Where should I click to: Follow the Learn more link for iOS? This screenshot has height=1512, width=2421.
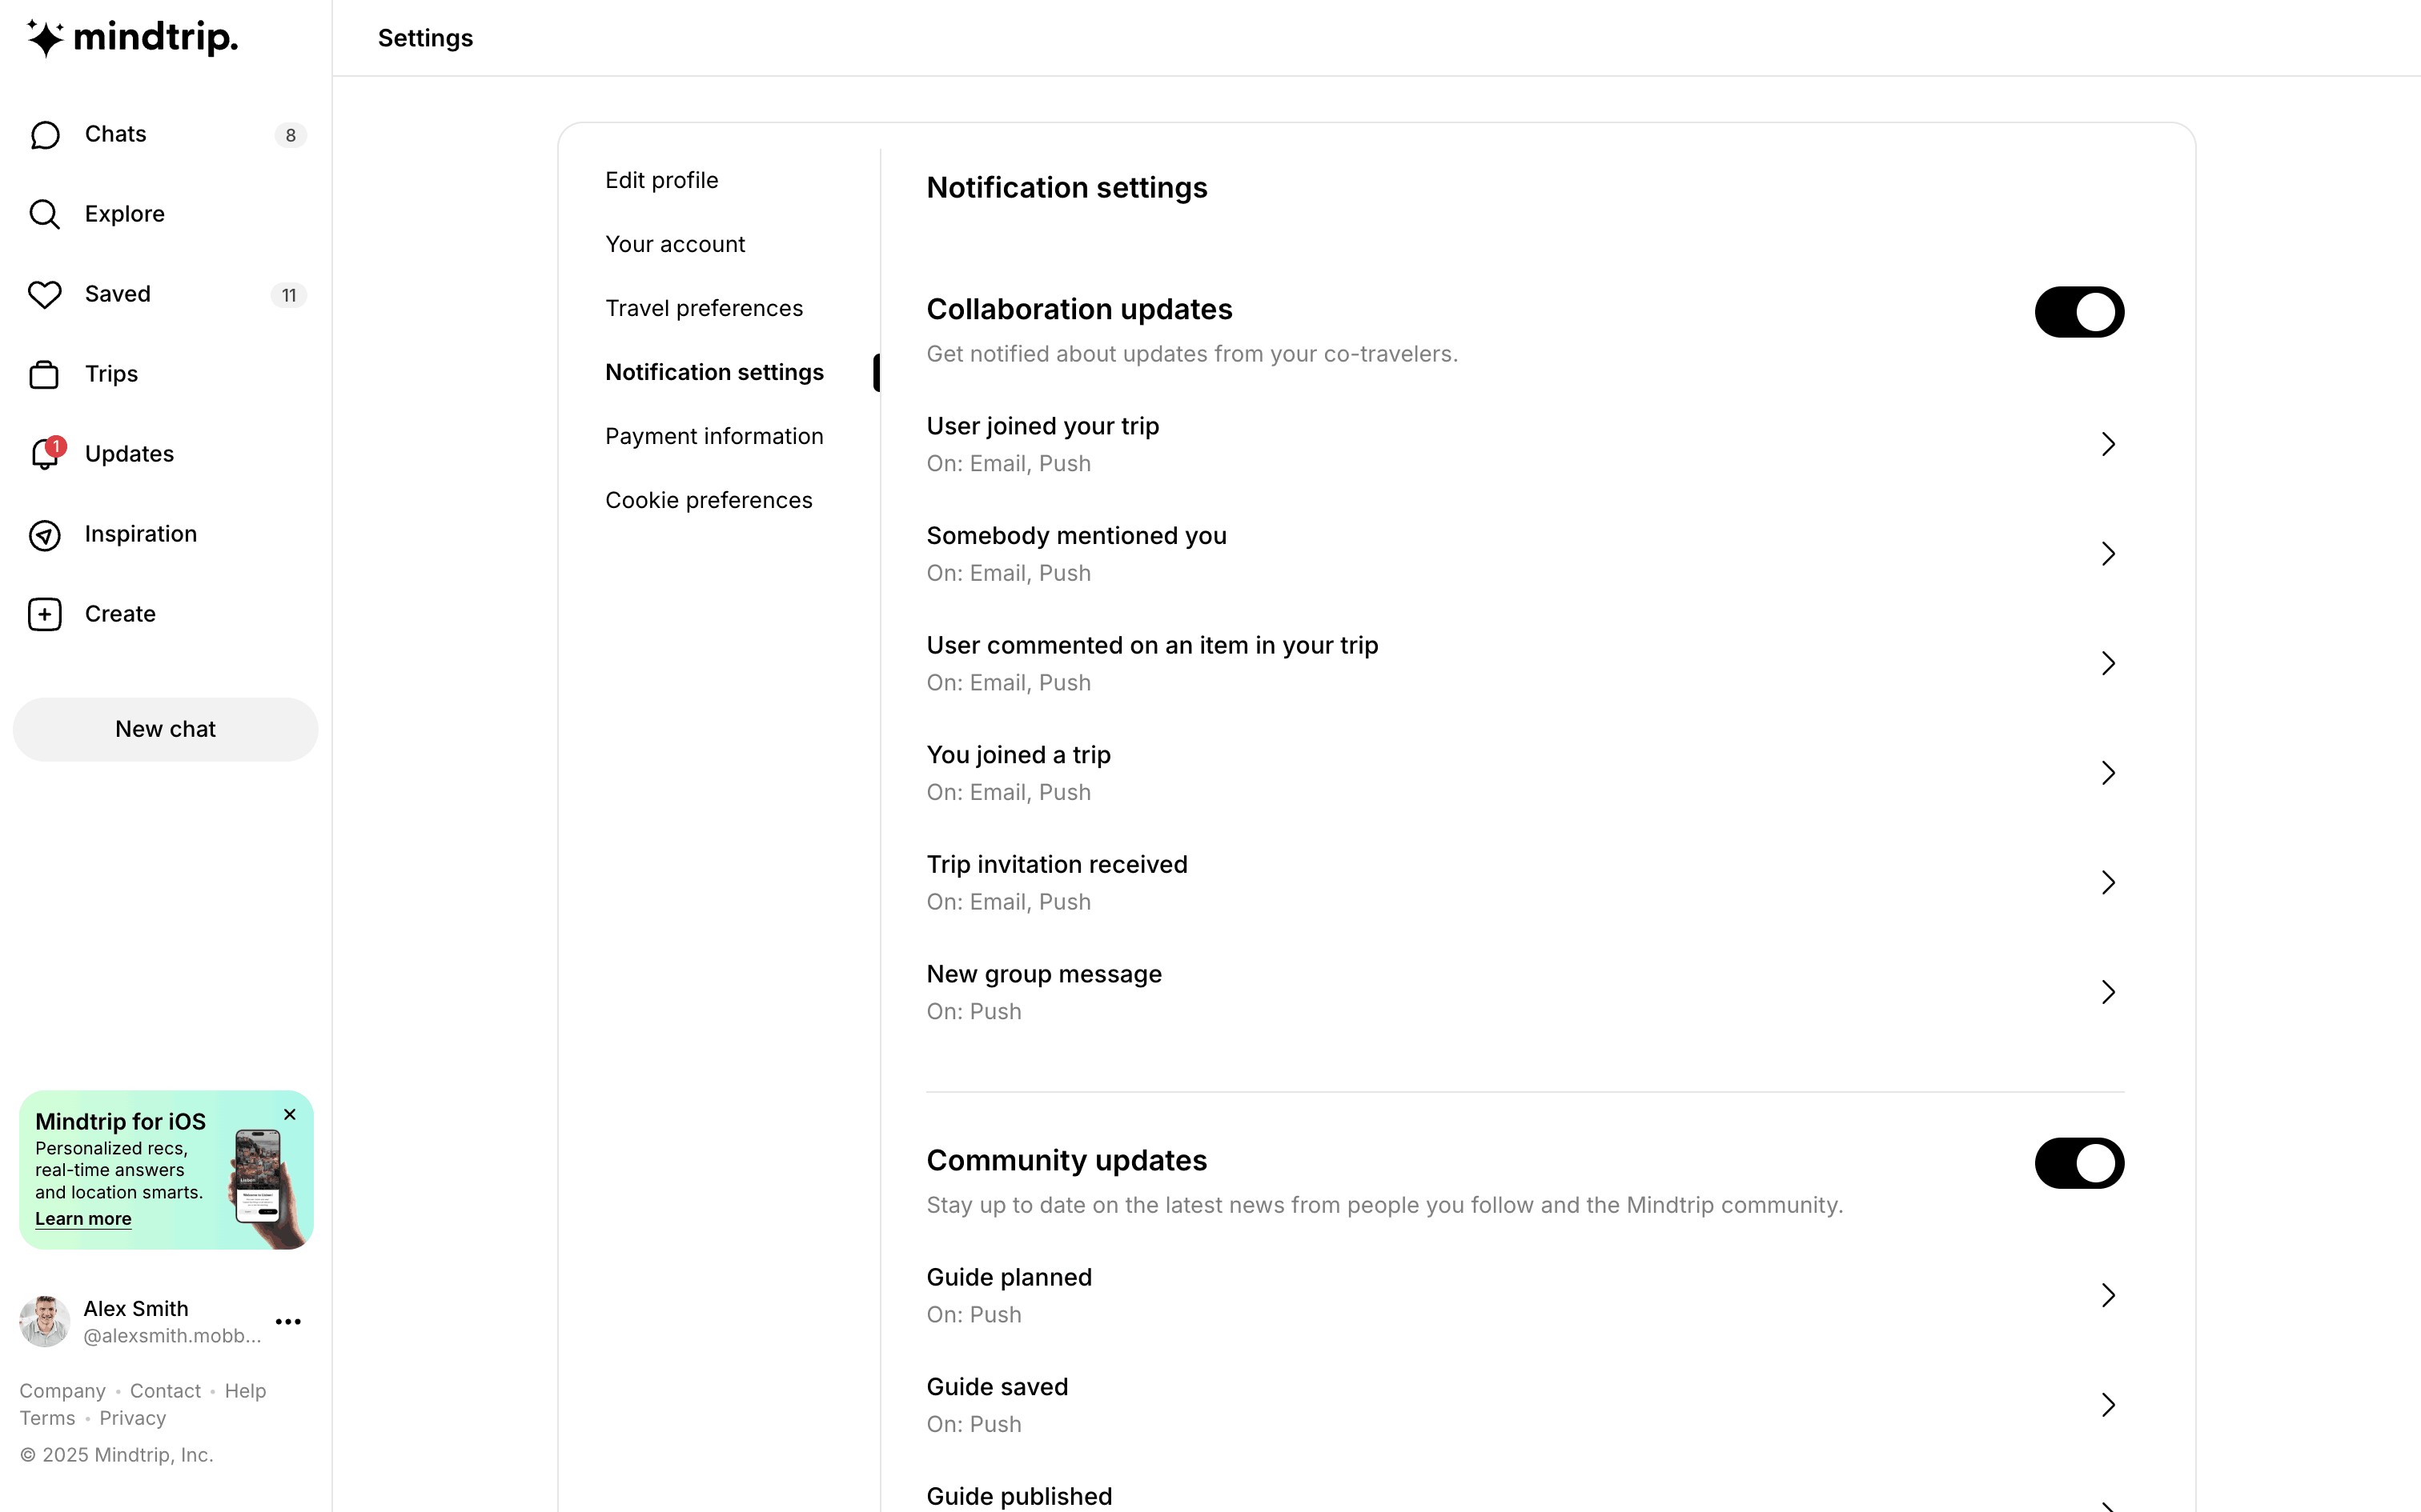83,1219
